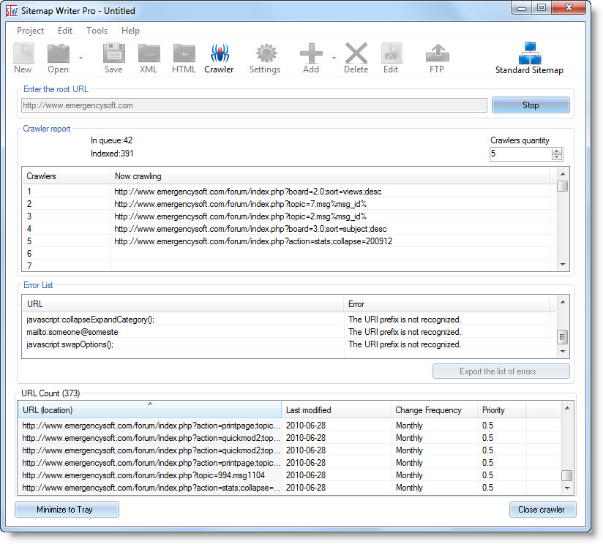Open the Crawler spider icon
The height and width of the screenshot is (544, 603).
(x=220, y=53)
